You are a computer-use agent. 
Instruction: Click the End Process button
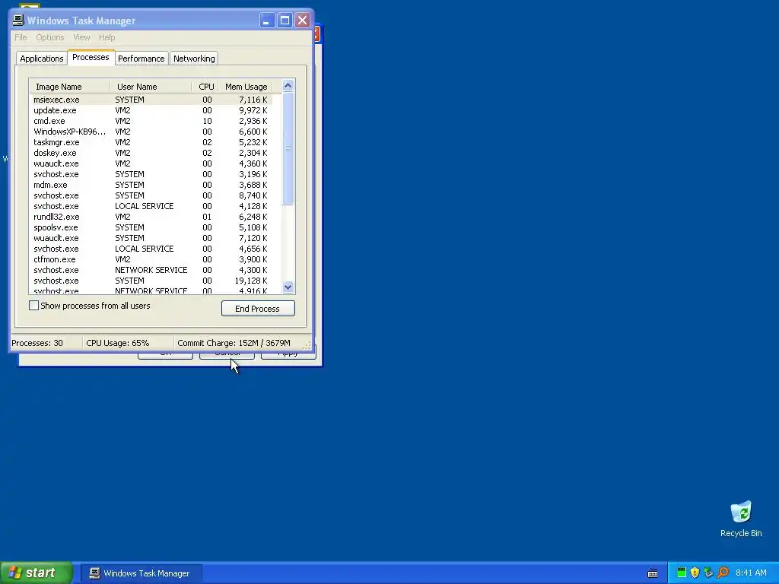[258, 309]
